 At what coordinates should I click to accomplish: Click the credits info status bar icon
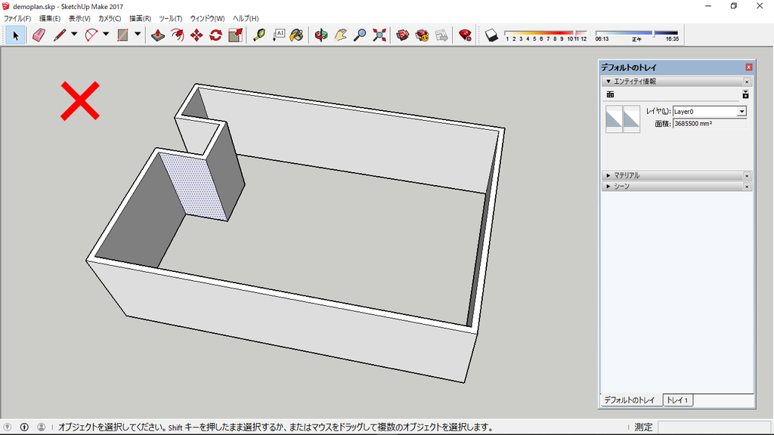24,427
